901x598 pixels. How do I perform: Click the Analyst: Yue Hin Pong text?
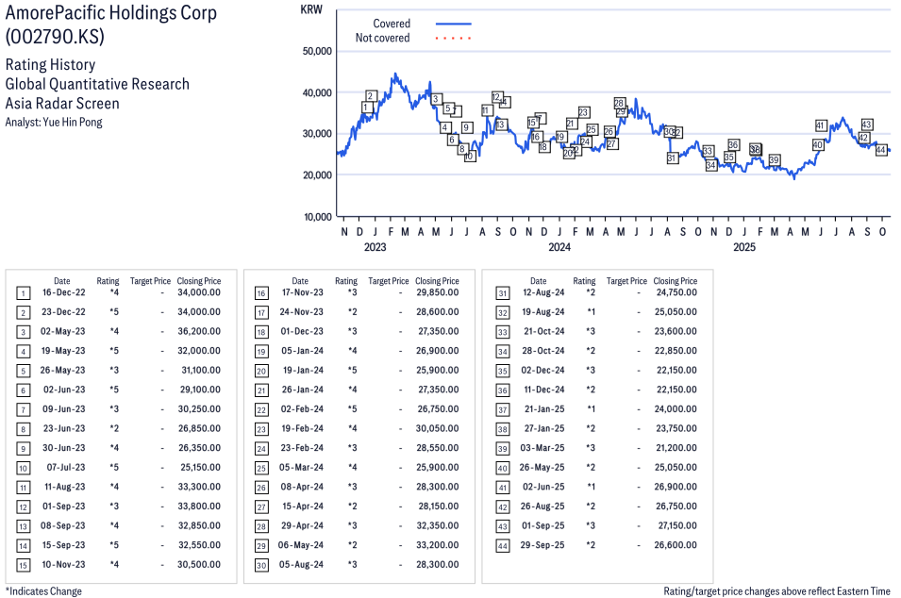tap(53, 123)
